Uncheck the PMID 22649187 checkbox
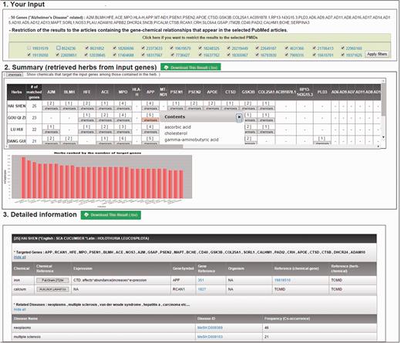The height and width of the screenshot is (343, 401). click(x=257, y=48)
